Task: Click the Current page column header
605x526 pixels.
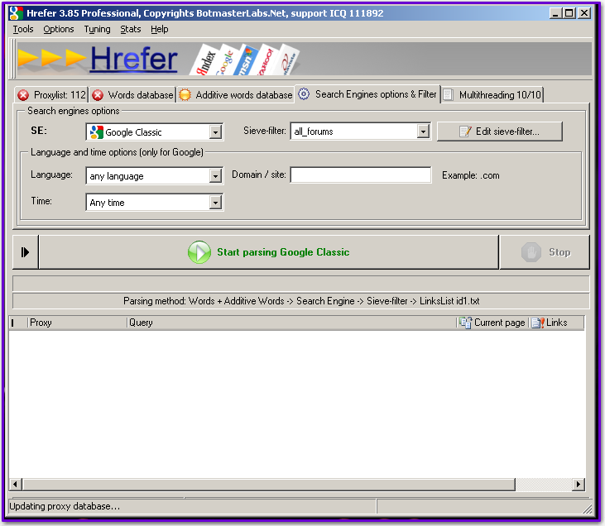Action: [492, 323]
